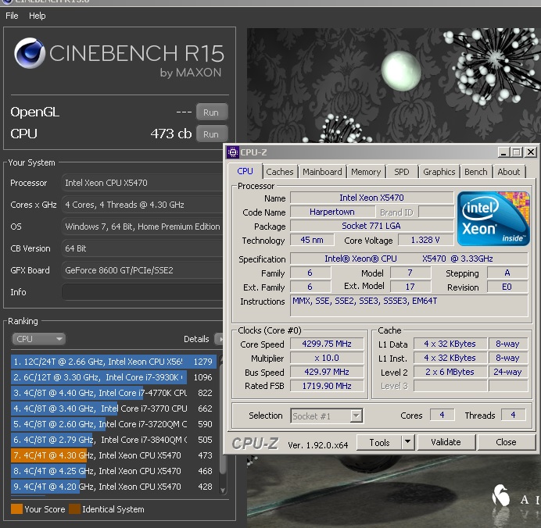Switch to the Graphics tab in CPU-Z
The width and height of the screenshot is (541, 528).
[439, 172]
